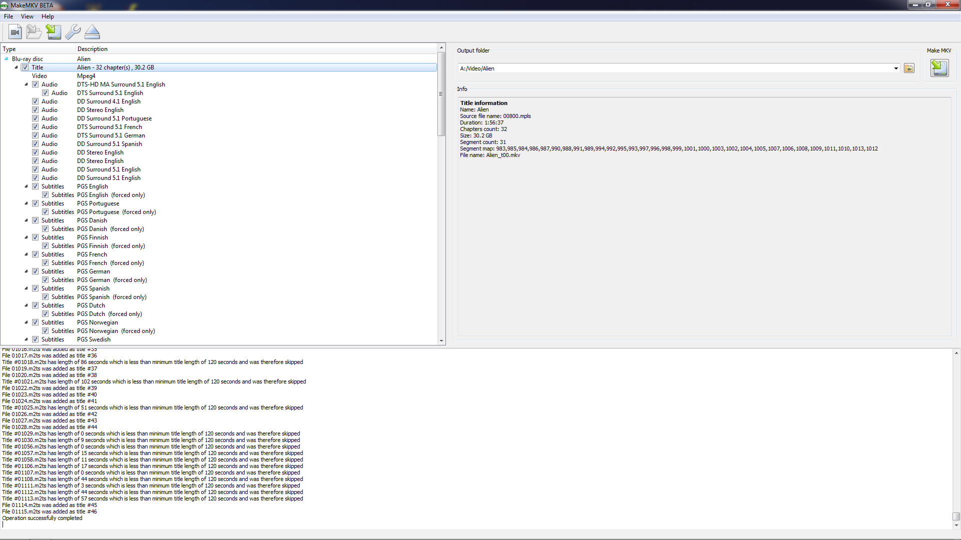Click 'Operation successfully completed' log line

(42, 518)
